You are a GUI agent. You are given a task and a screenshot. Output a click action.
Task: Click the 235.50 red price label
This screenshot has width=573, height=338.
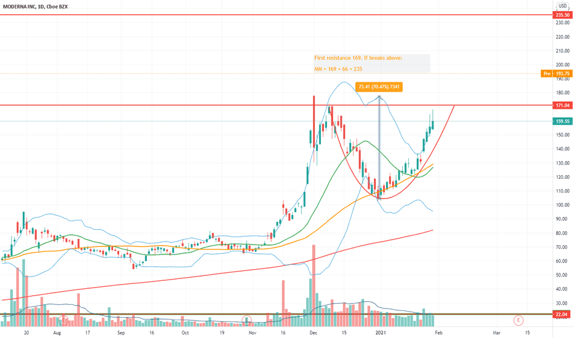point(563,15)
